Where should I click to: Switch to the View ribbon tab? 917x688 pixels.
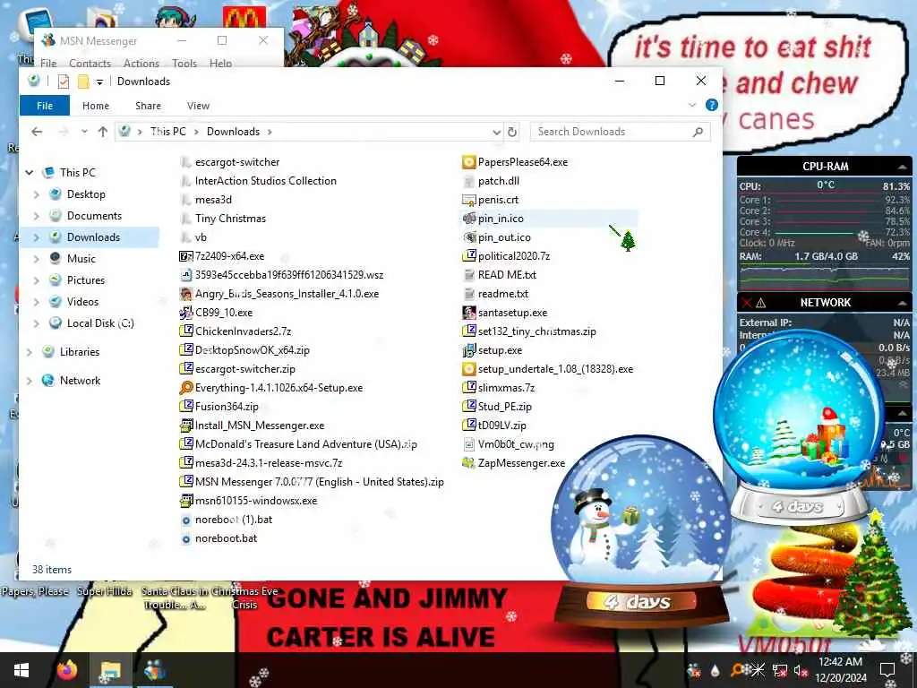click(x=198, y=106)
